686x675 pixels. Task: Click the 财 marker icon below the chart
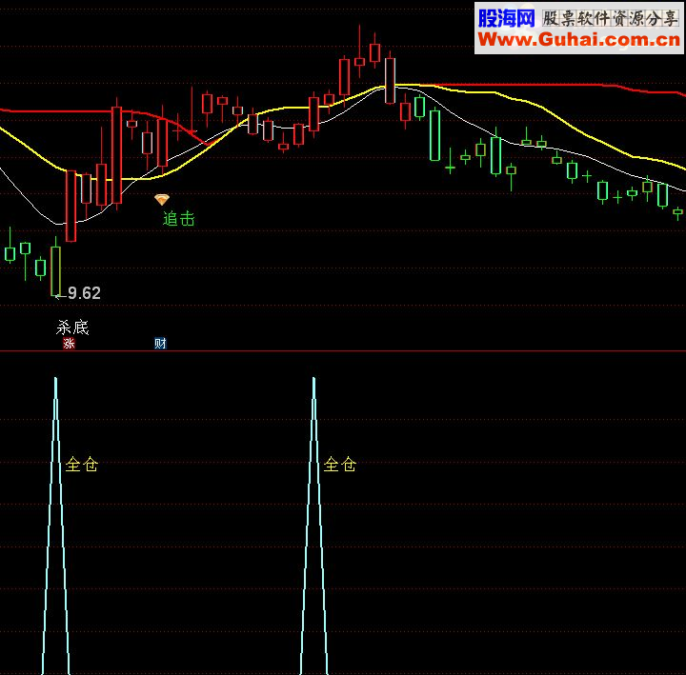[x=160, y=343]
